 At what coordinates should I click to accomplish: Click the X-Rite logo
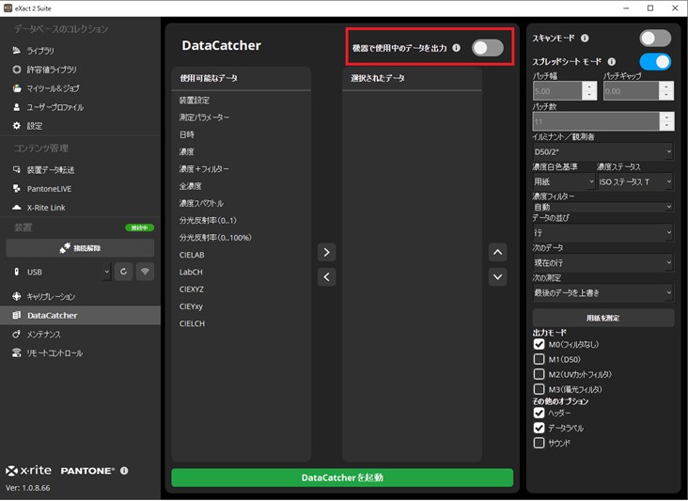(28, 471)
